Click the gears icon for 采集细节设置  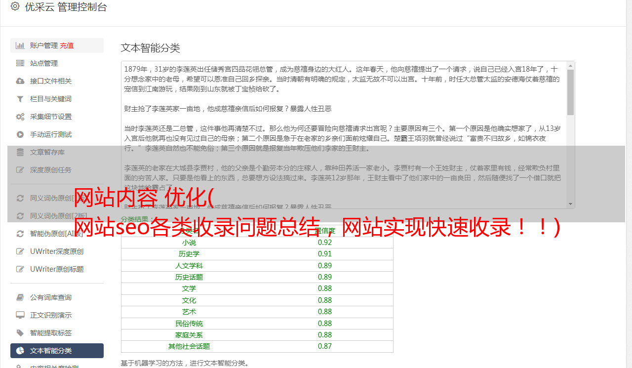point(20,117)
